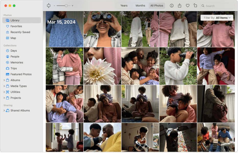This screenshot has height=153, width=238.
Task: Click the Featured Photos image icon
Action: tap(7, 74)
